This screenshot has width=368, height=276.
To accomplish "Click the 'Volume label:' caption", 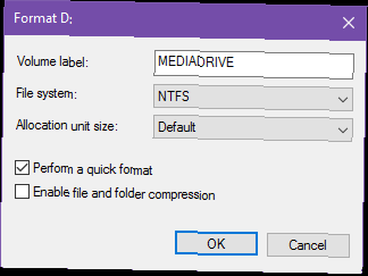I will click(x=53, y=62).
